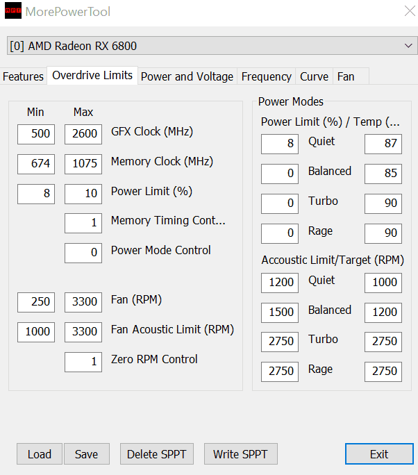Edit Quiet power limit percent field

(x=280, y=144)
